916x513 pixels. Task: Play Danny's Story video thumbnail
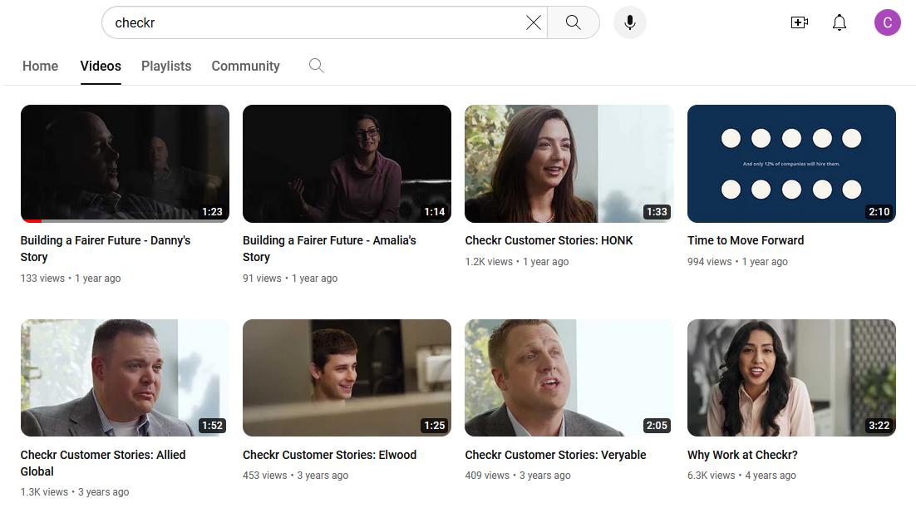(125, 164)
